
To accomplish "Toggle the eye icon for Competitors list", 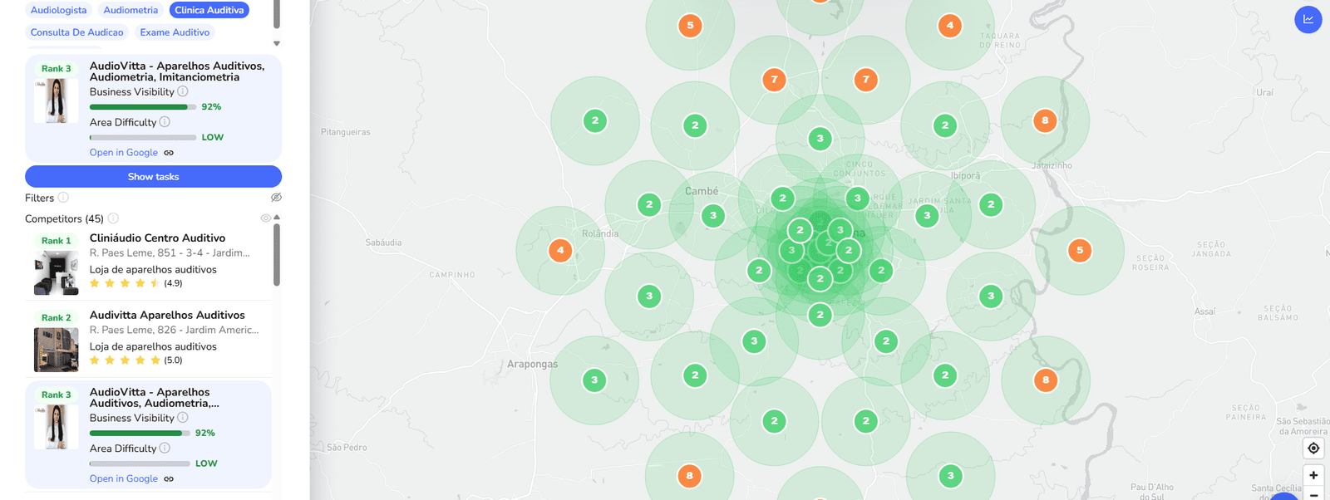I will pos(265,218).
